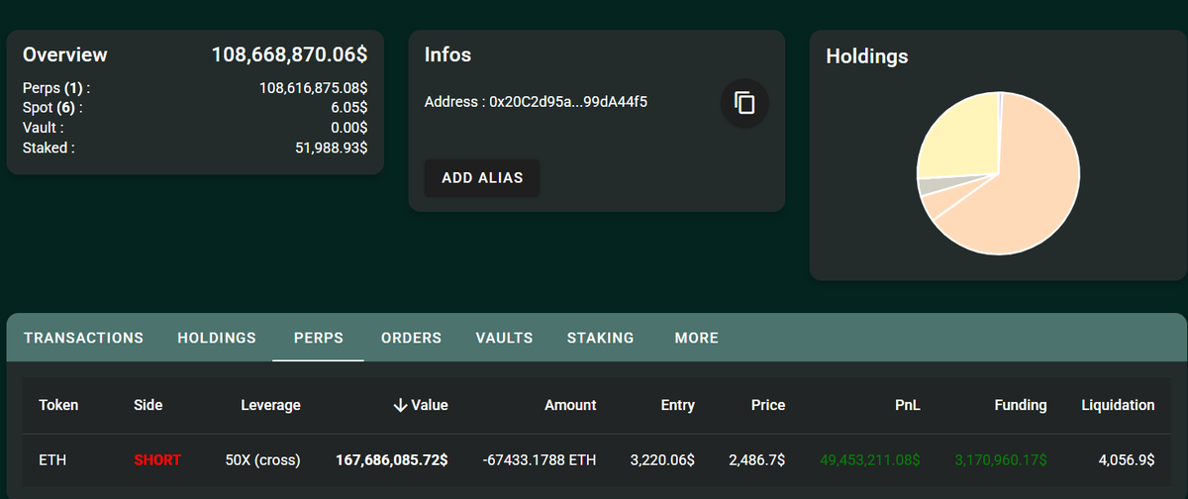Click the Staked overview row label
This screenshot has height=499, width=1188.
coord(49,148)
